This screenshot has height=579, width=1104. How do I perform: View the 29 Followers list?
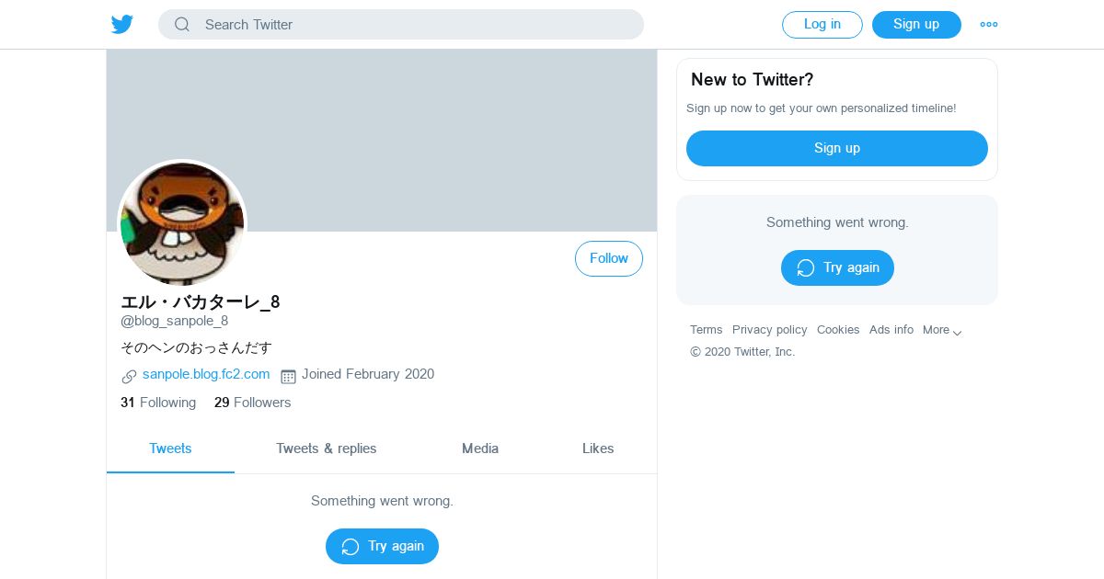click(252, 403)
